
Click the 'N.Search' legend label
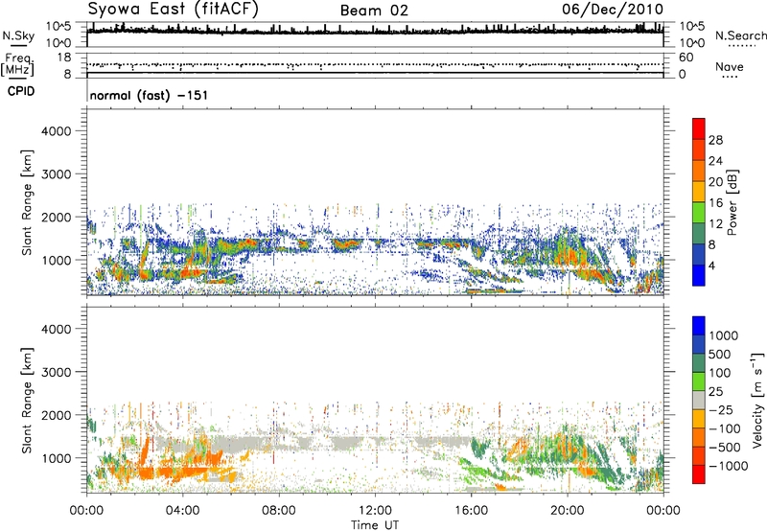[x=740, y=35]
